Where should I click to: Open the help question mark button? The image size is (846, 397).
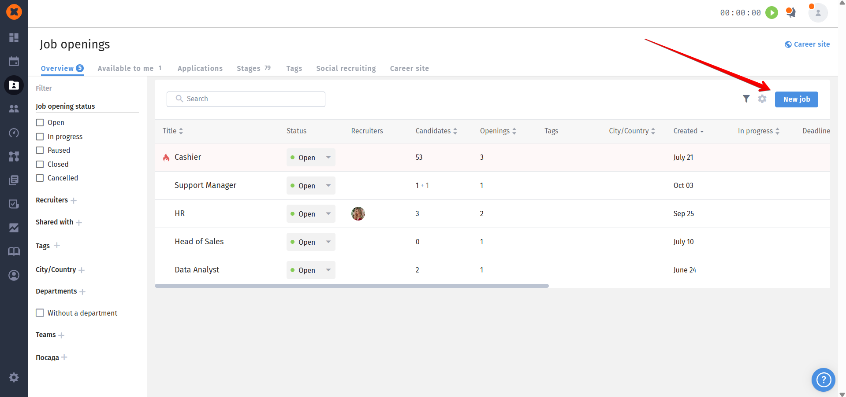(x=823, y=379)
